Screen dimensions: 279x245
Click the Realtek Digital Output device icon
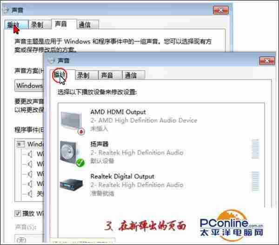point(71,185)
